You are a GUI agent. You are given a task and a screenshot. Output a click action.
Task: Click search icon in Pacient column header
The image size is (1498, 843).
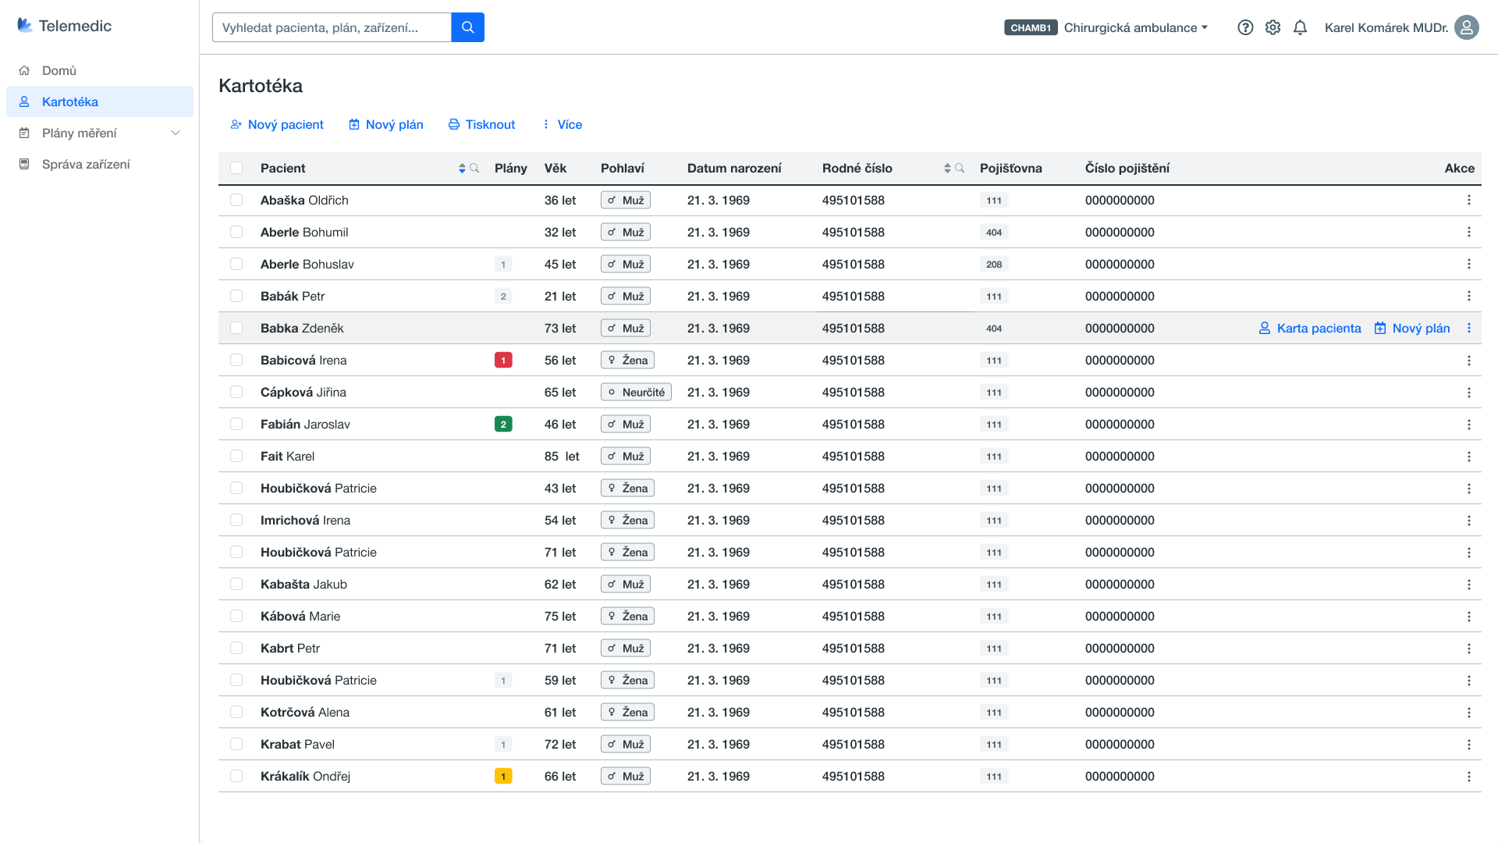(474, 169)
